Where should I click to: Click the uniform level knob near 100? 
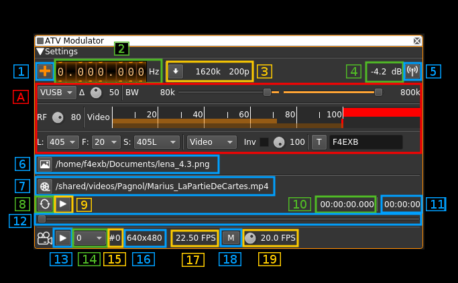279,142
